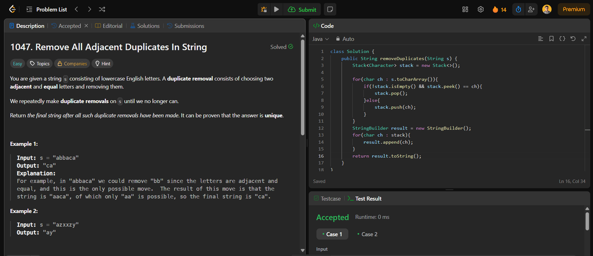Image resolution: width=593 pixels, height=256 pixels.
Task: Show Topics tag
Action: tap(40, 63)
